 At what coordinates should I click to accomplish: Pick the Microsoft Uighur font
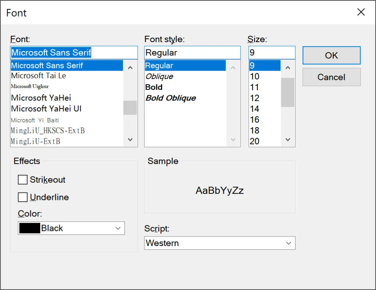[67, 87]
